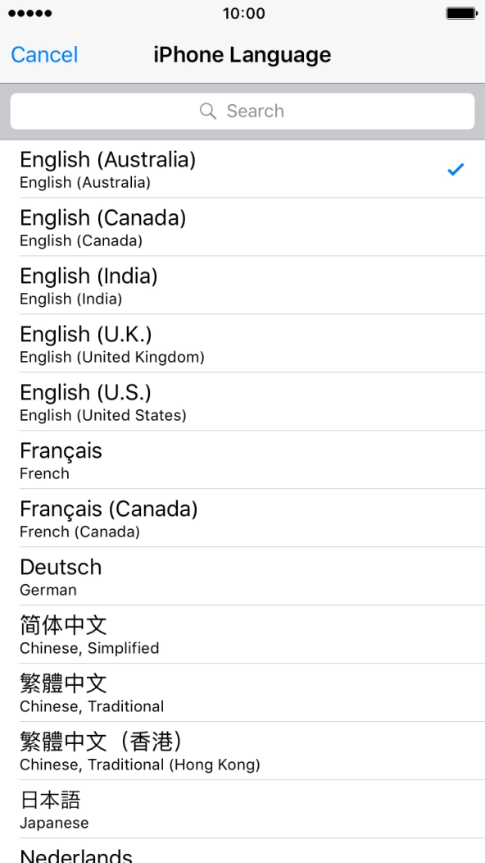Click the battery indicator in status bar
This screenshot has height=863, width=485.
(x=463, y=13)
